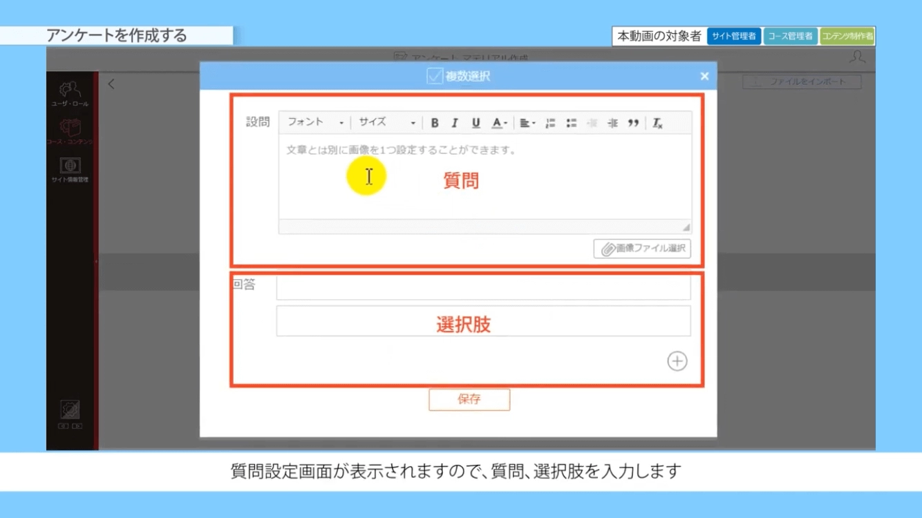Viewport: 922px width, 518px height.
Task: Open the text color picker
Action: tap(499, 123)
